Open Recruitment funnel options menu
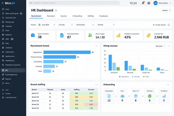Screen dimensions: 174x116 tap(97, 46)
